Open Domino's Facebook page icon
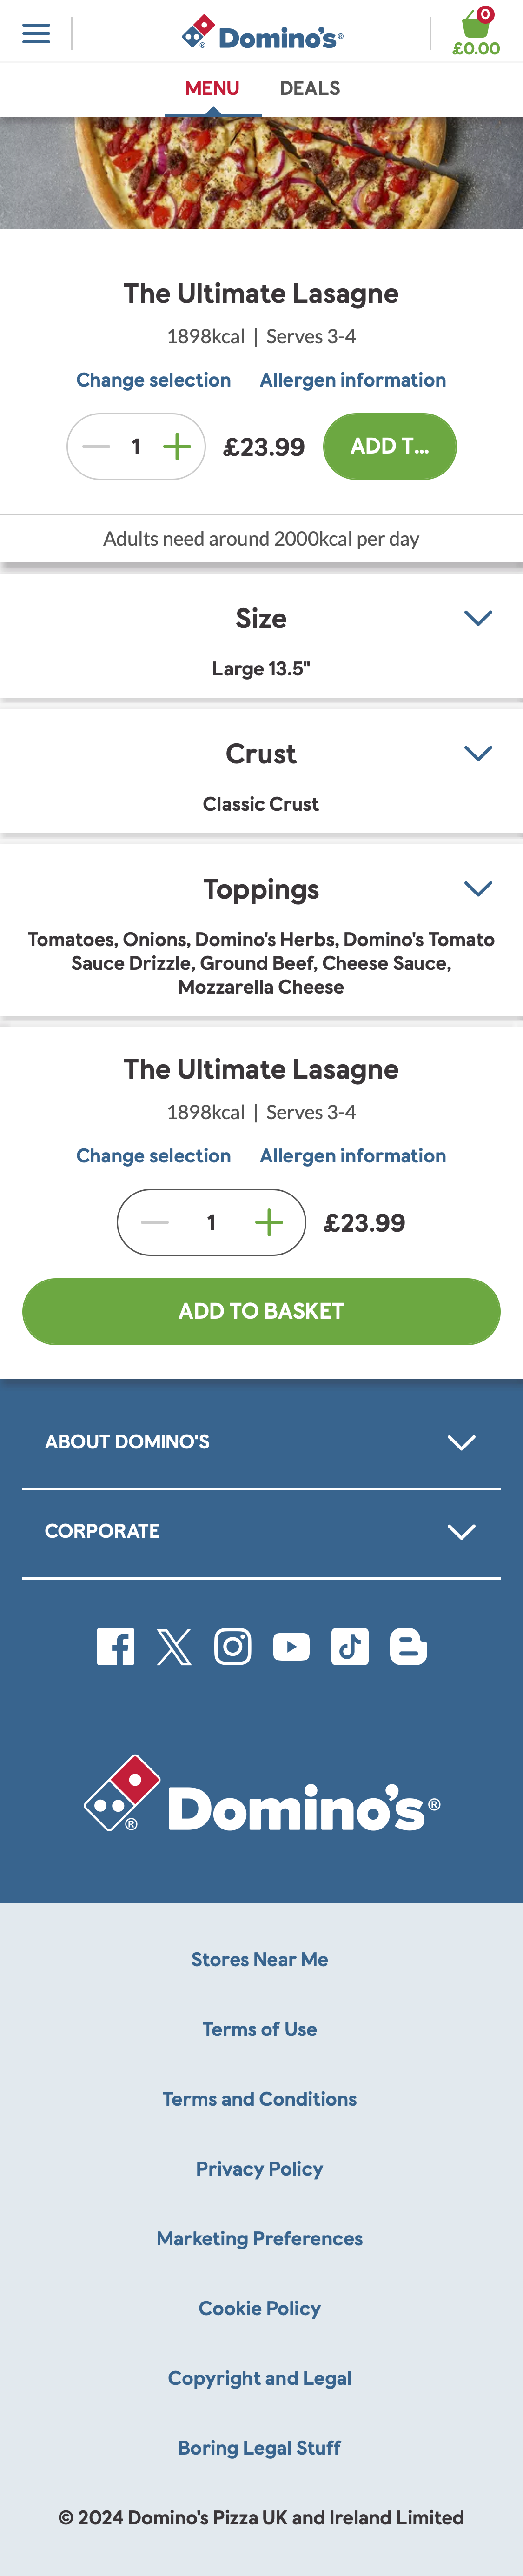523x2576 pixels. 116,1646
